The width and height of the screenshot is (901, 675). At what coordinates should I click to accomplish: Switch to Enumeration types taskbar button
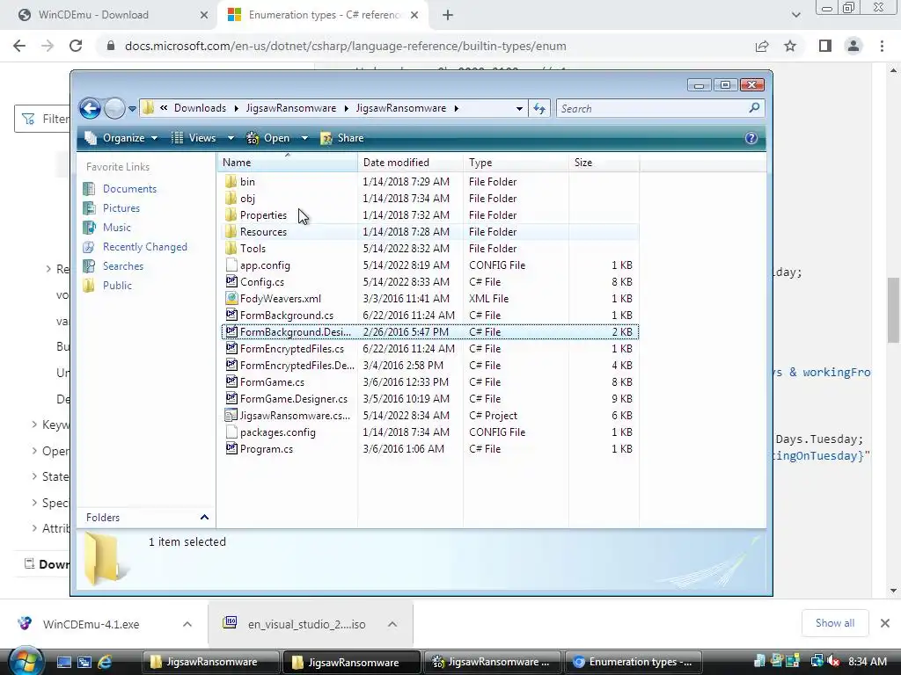point(634,662)
